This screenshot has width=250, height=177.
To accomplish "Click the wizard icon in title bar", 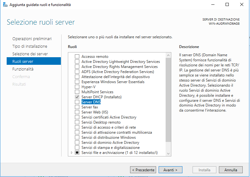I will [5, 5].
